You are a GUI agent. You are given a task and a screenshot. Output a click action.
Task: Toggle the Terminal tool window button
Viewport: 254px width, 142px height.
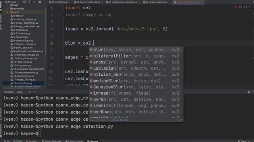pyautogui.click(x=92, y=141)
